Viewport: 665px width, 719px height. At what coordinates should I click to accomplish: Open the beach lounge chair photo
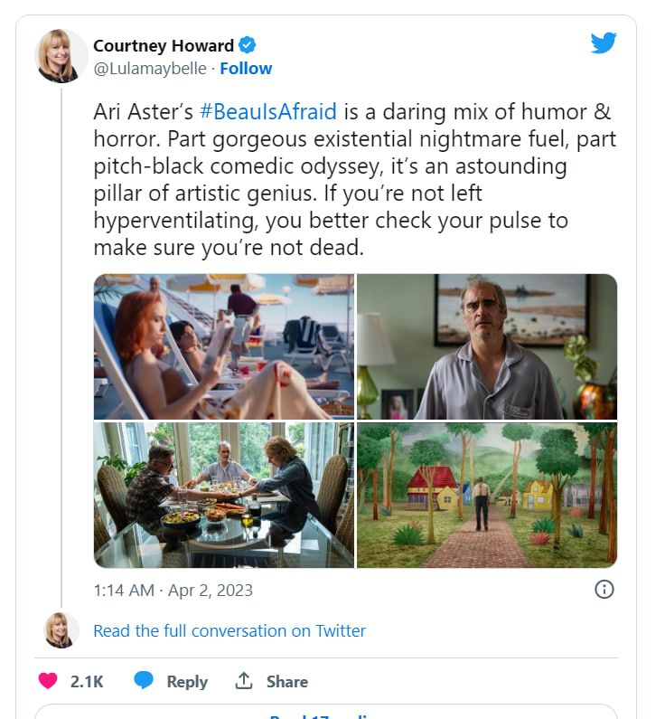pyautogui.click(x=224, y=346)
